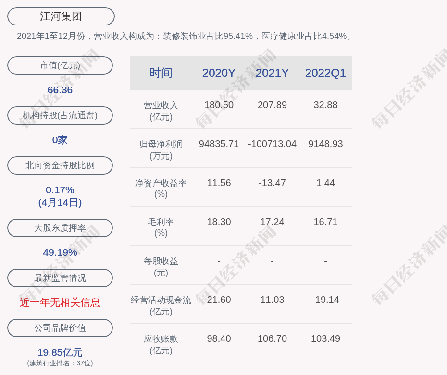
Task: Select the red 近一年无相关信息 text
Action: click(60, 302)
